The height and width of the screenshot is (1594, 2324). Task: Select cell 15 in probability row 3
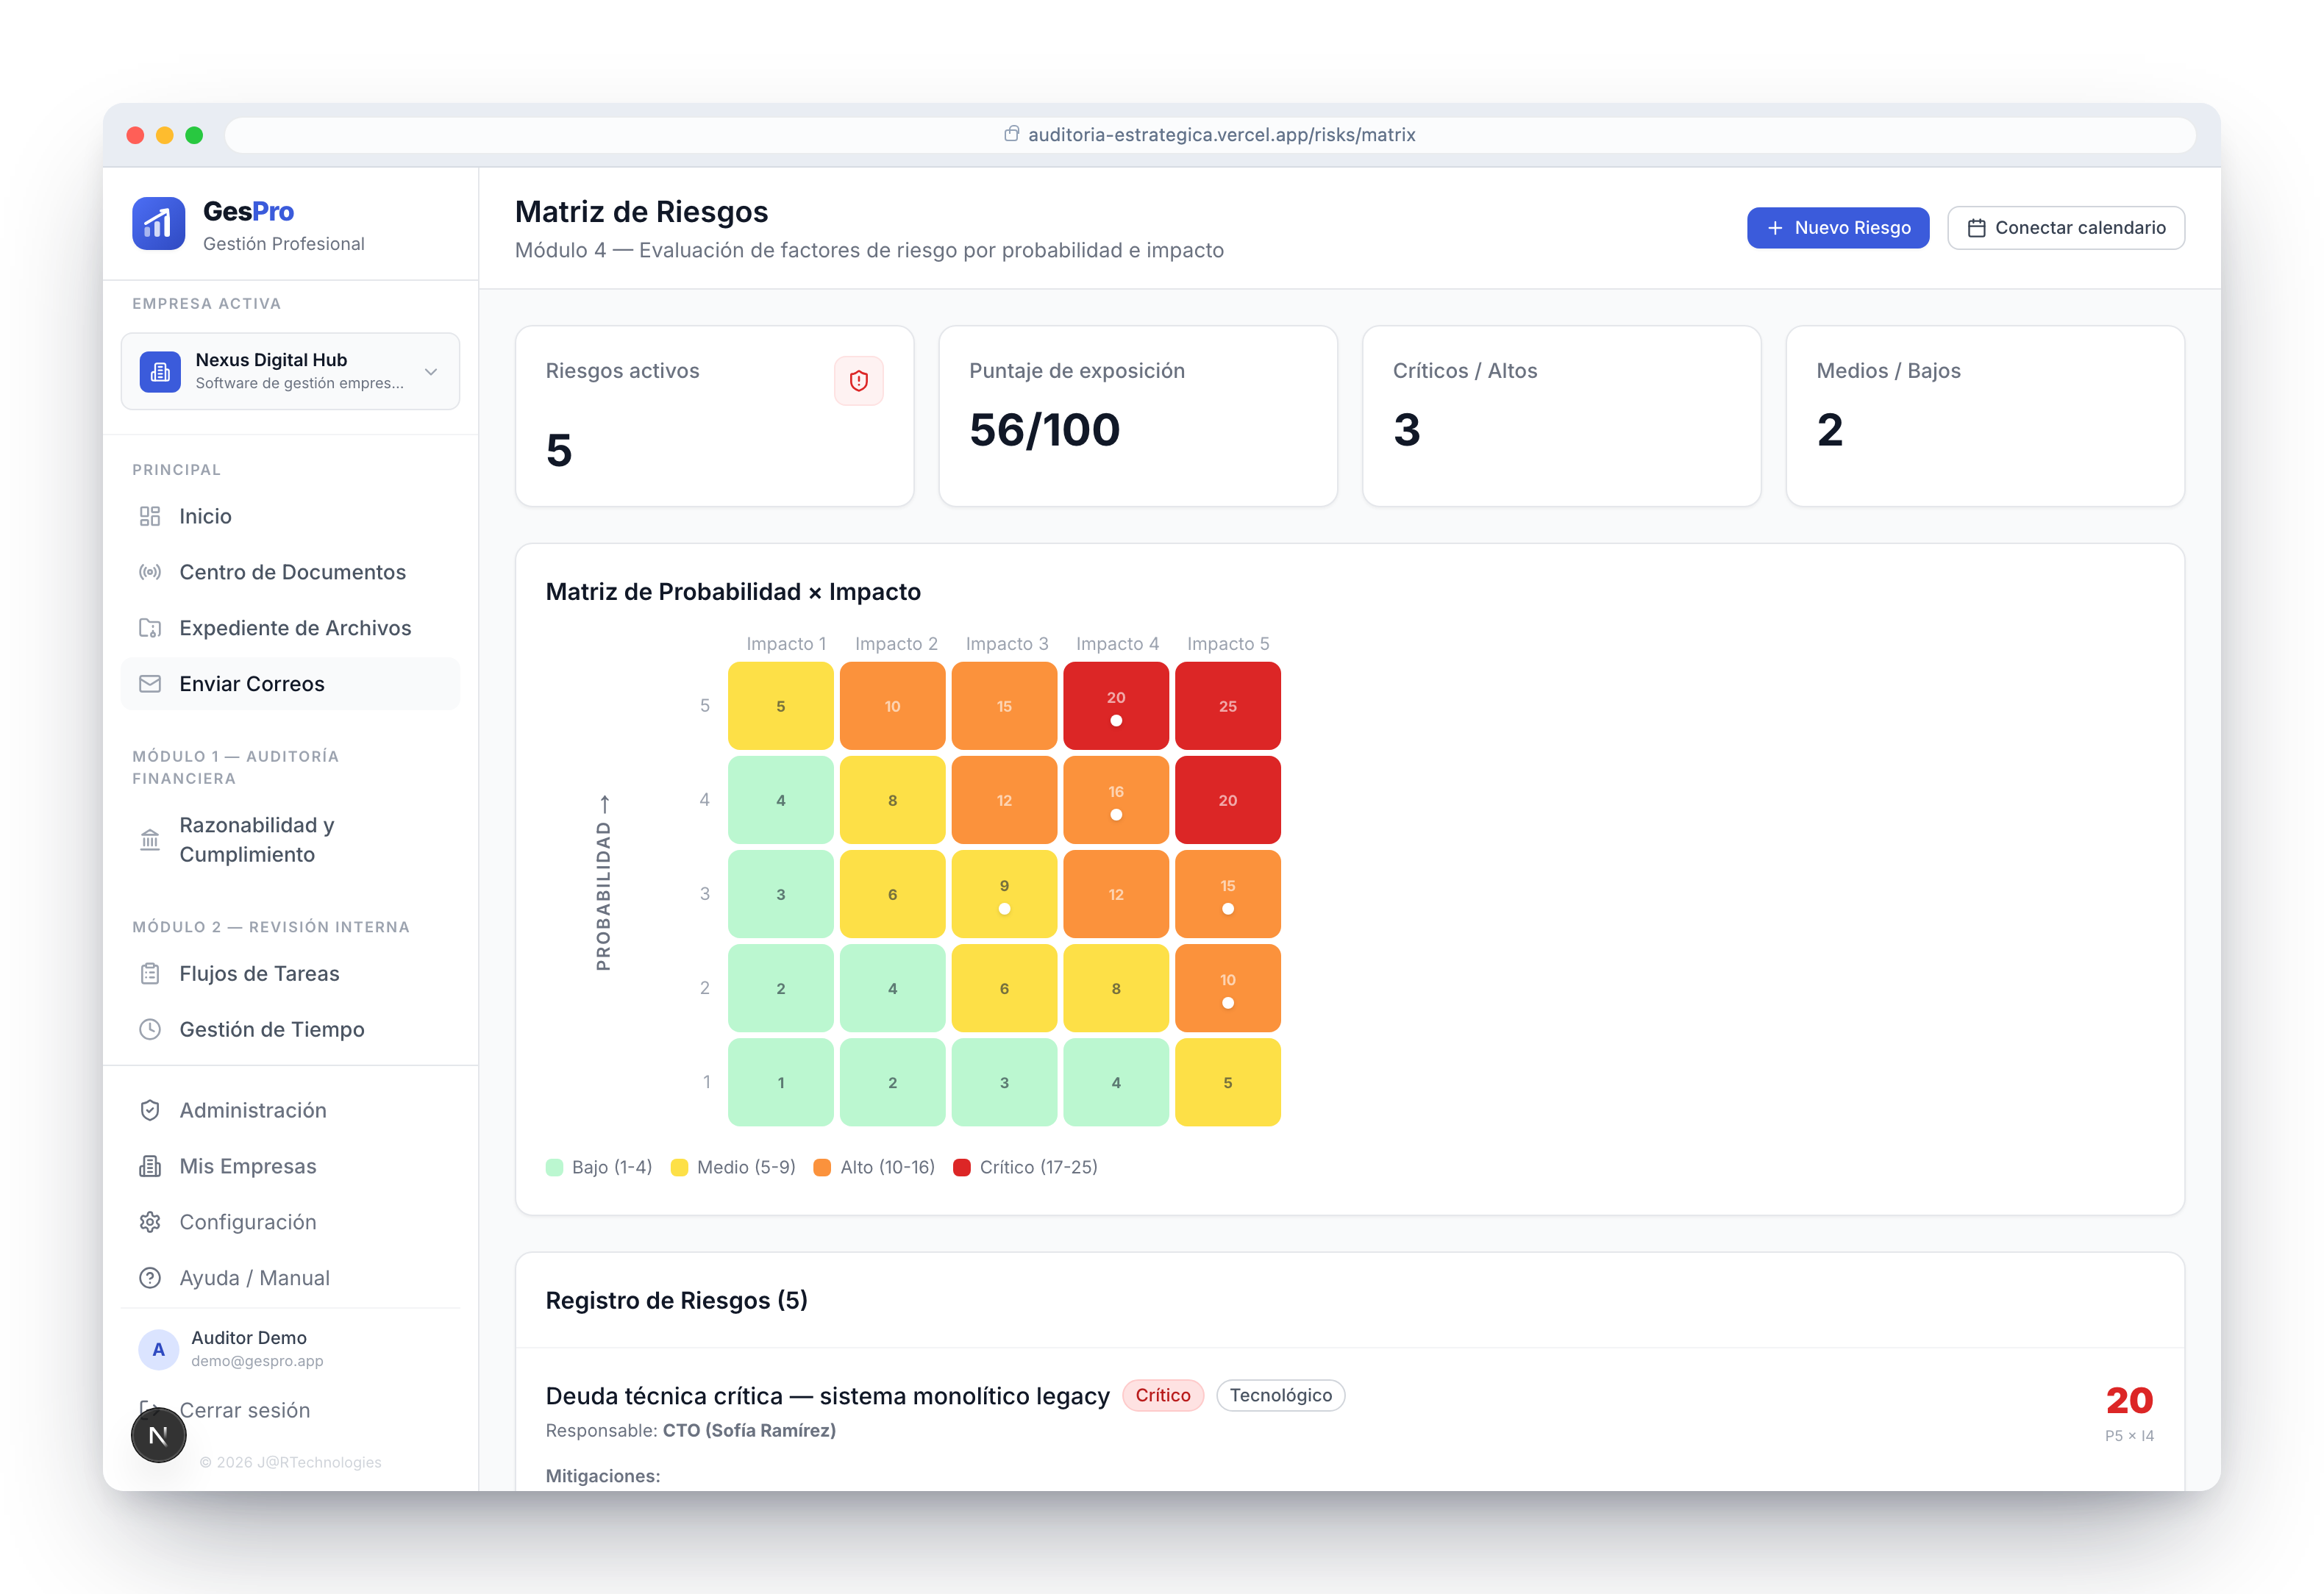[1228, 894]
